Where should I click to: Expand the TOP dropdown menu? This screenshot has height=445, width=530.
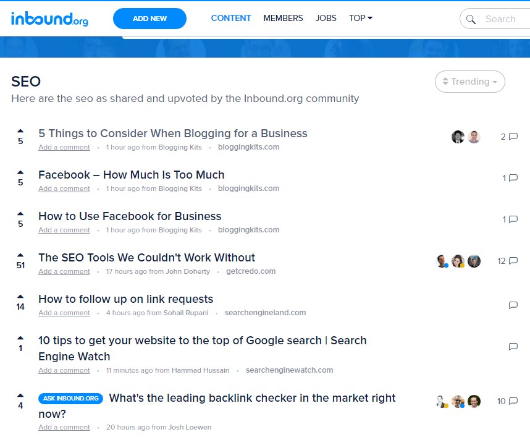360,19
